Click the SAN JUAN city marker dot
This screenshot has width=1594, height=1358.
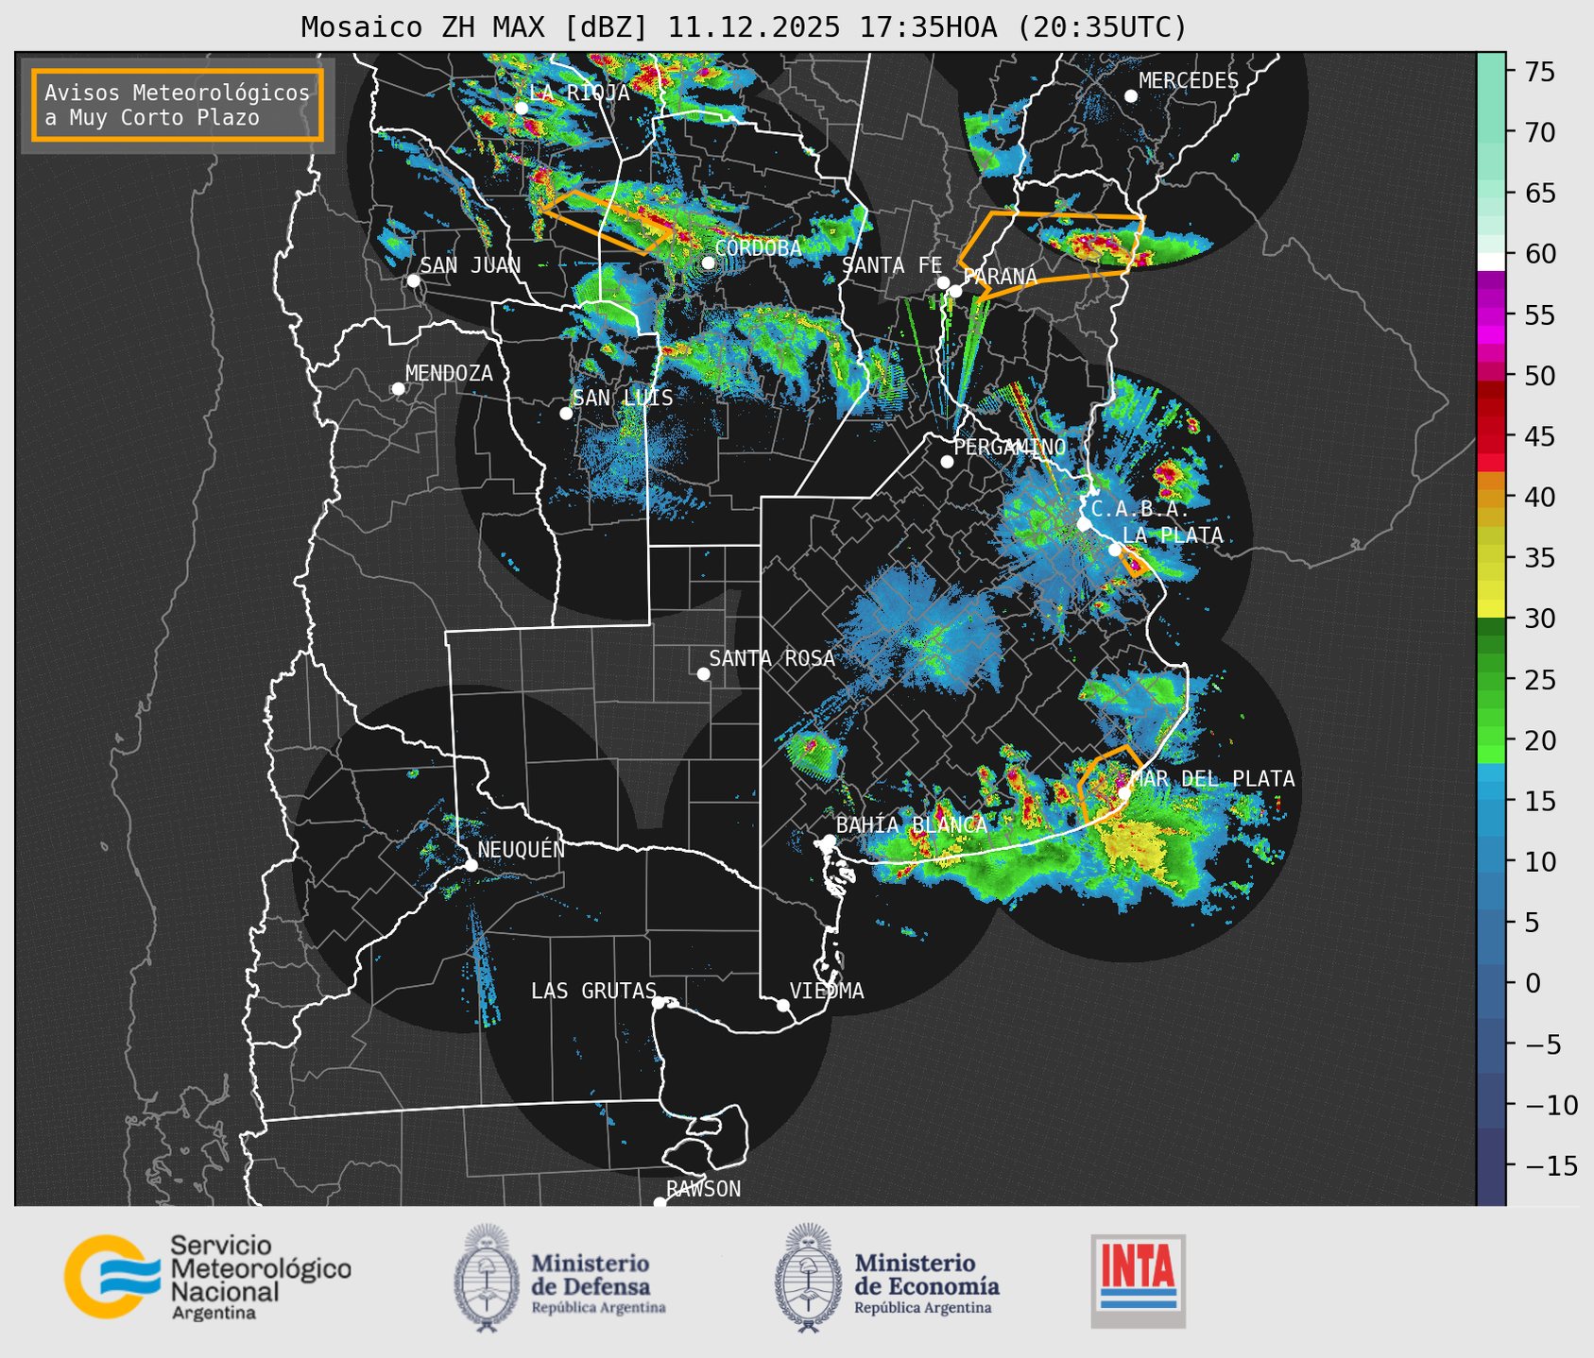click(x=413, y=280)
